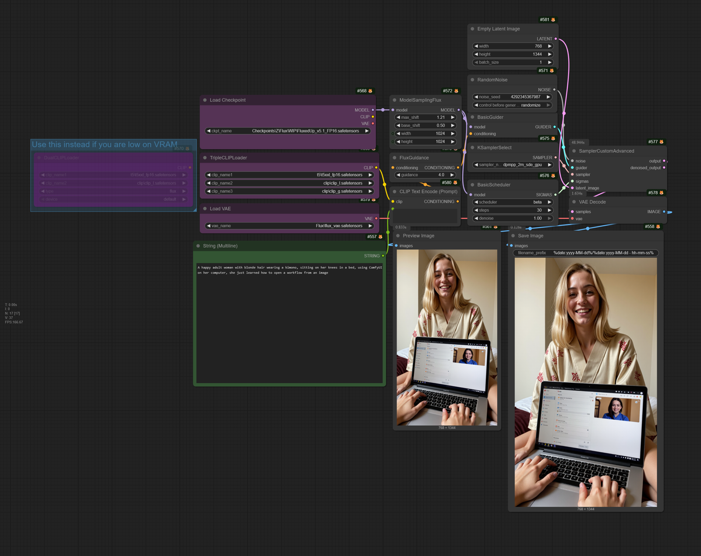Collapse the VAE Decode node dot
The height and width of the screenshot is (556, 701).
tap(574, 202)
